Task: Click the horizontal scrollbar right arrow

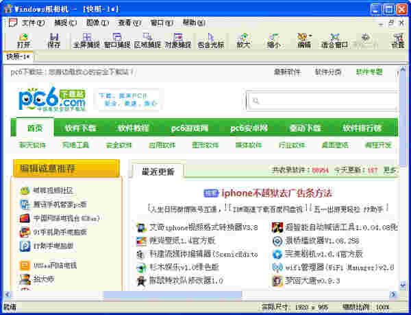Action: (393, 294)
